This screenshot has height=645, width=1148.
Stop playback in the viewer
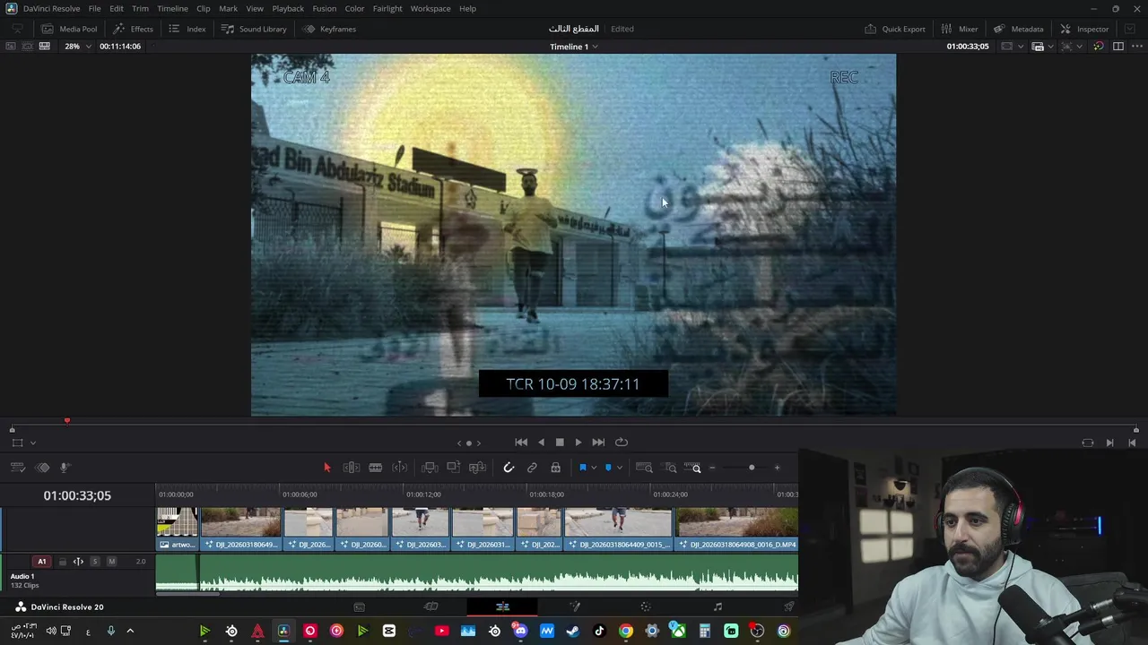(x=560, y=442)
